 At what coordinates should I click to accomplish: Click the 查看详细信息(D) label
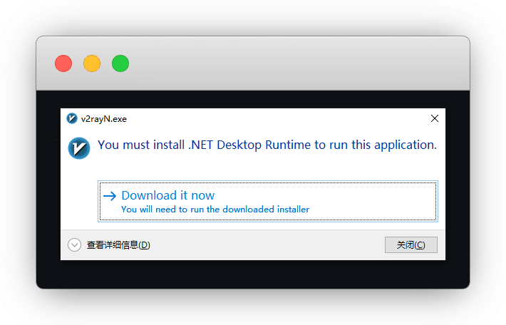[118, 245]
